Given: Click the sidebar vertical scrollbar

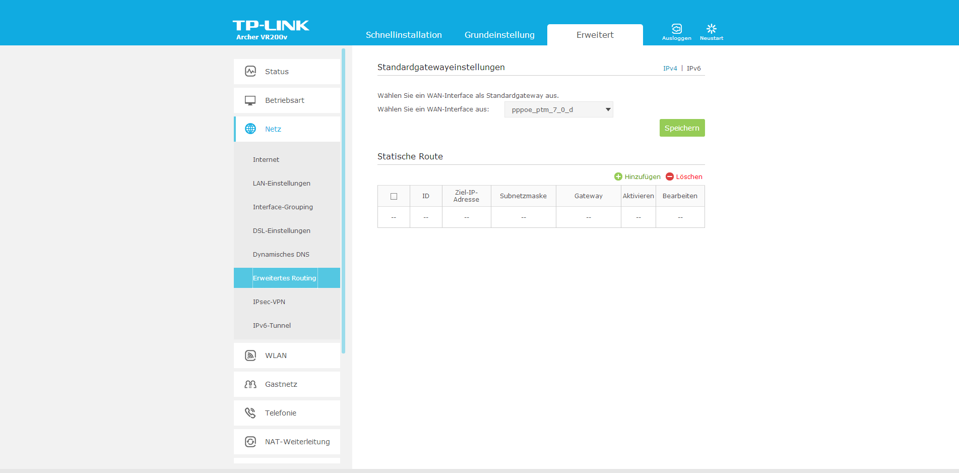Looking at the screenshot, I should point(343,202).
